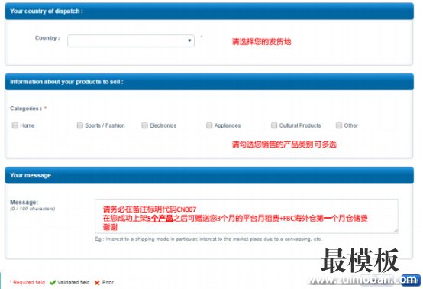
Task: Tick the Other category checkbox
Action: [339, 125]
